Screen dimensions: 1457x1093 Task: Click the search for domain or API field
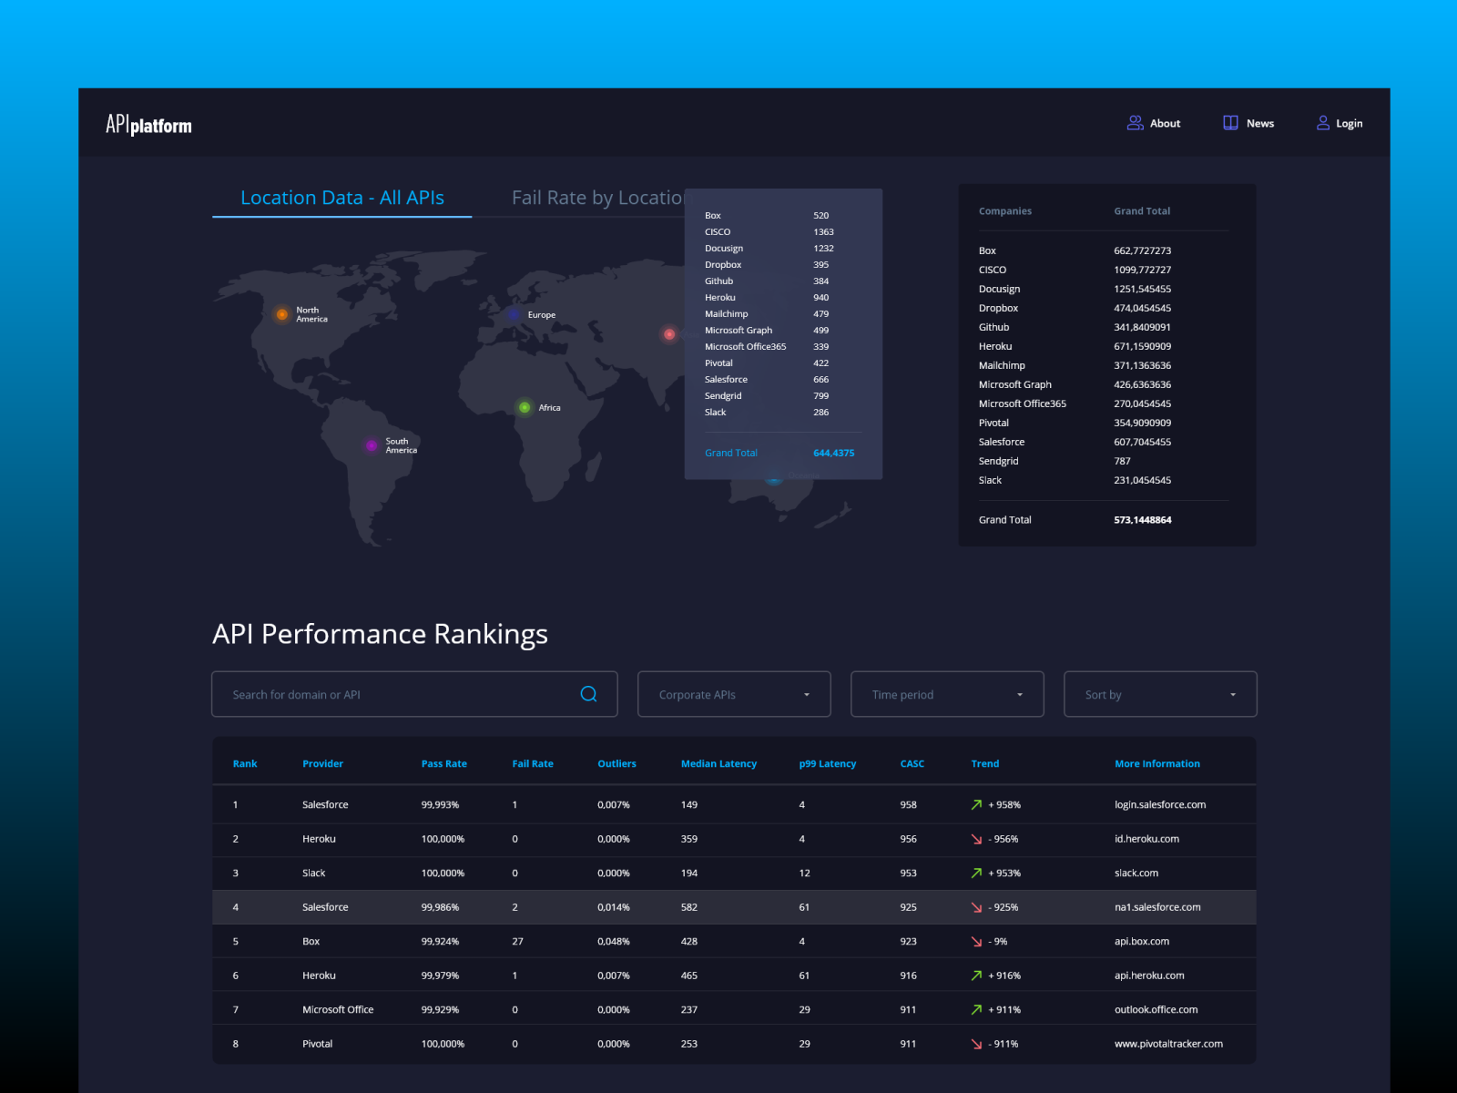click(x=401, y=694)
